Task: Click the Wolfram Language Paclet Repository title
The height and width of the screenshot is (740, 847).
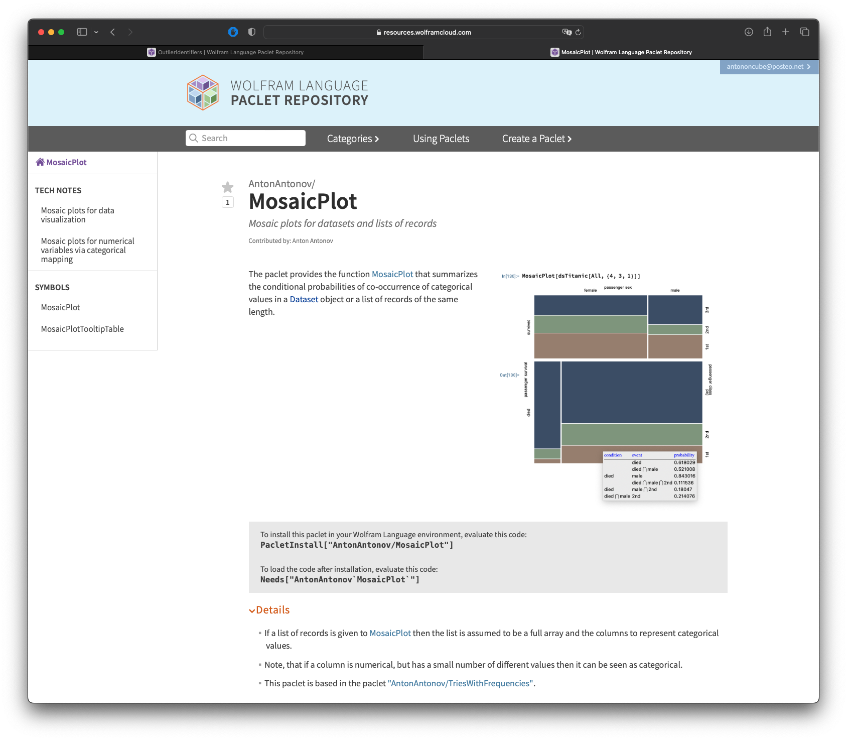Action: coord(300,93)
